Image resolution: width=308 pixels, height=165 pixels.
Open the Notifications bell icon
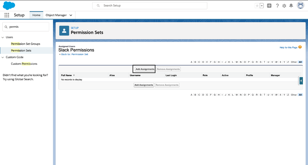[x=291, y=6]
